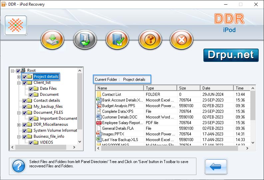Click the General Details.FLA file icon
This screenshot has width=264, height=180.
point(99,128)
